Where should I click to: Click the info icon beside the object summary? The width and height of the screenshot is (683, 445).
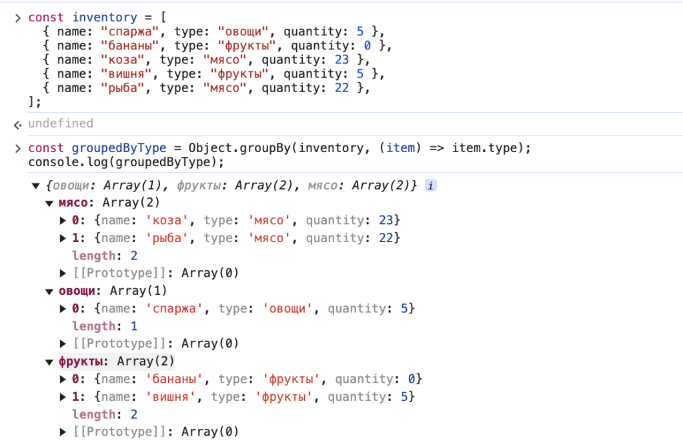(431, 185)
